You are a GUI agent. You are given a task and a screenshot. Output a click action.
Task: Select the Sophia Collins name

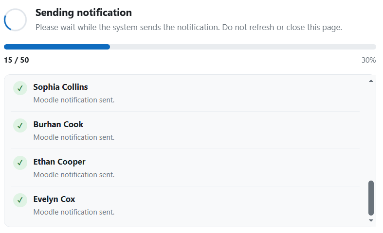(x=60, y=87)
